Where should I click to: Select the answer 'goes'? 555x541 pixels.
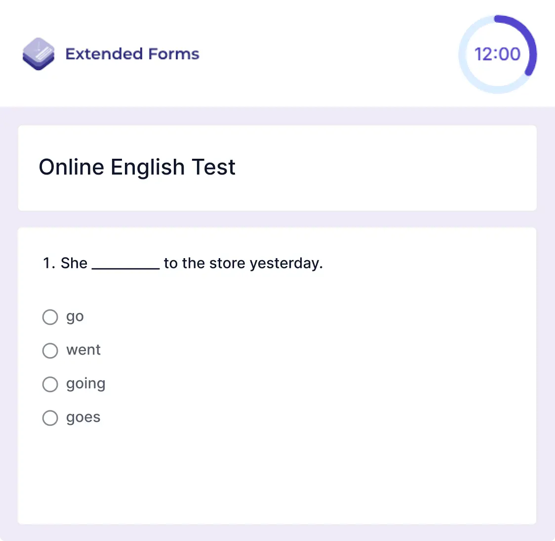(x=50, y=418)
